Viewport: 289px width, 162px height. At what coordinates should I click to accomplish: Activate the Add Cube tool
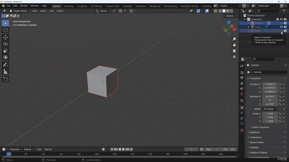5,79
